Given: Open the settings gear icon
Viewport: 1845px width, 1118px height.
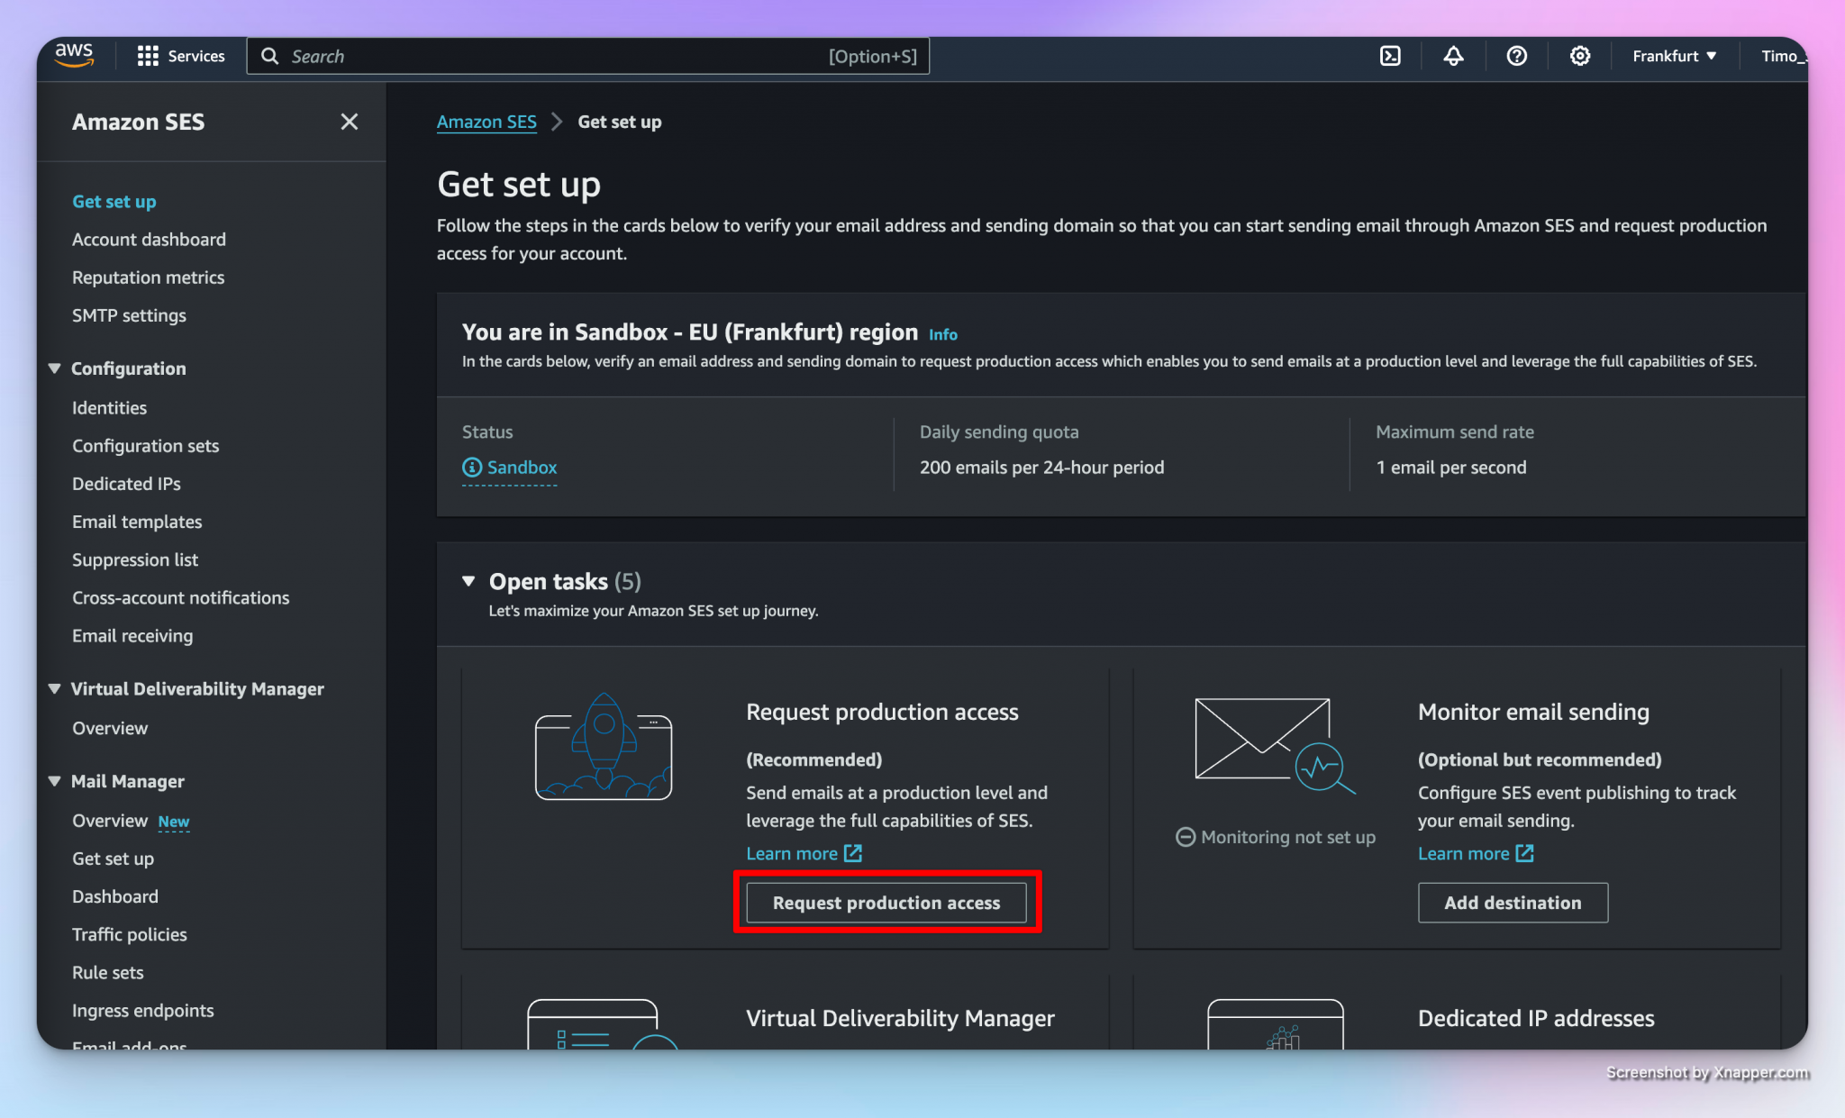Looking at the screenshot, I should pos(1579,56).
